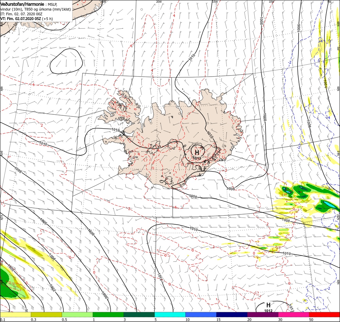Click the legend value "0.5"
The height and width of the screenshot is (322, 340).
[x=65, y=320]
